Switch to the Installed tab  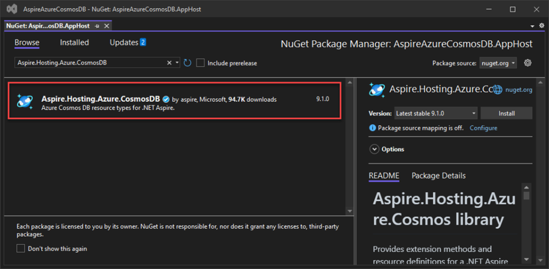(x=75, y=42)
